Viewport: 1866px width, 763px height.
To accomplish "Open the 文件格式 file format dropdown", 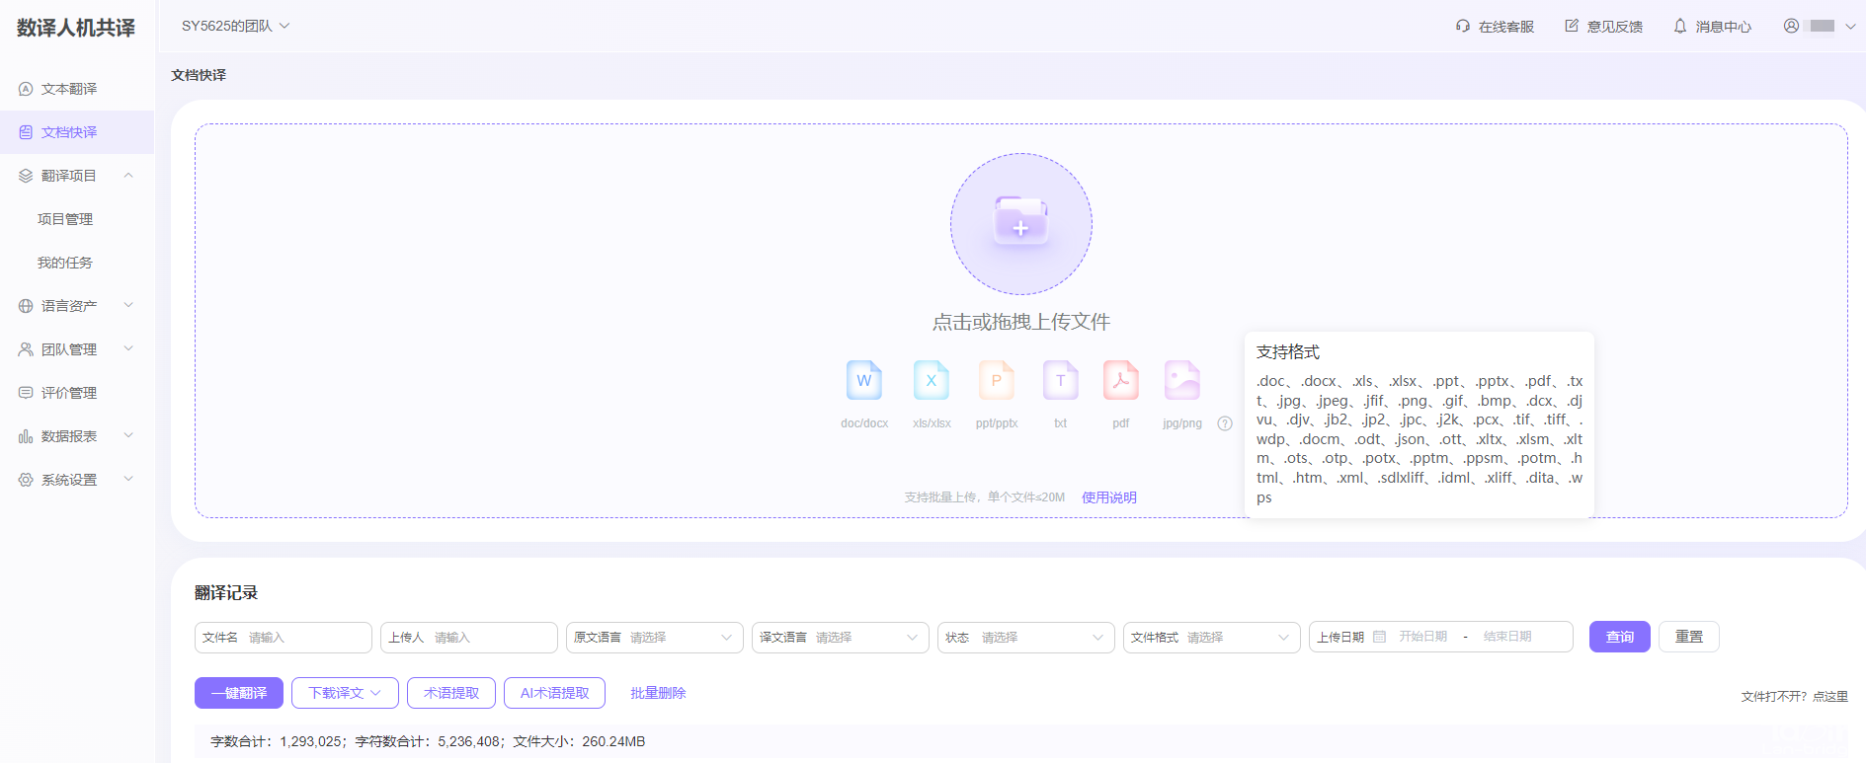I will pos(1209,638).
